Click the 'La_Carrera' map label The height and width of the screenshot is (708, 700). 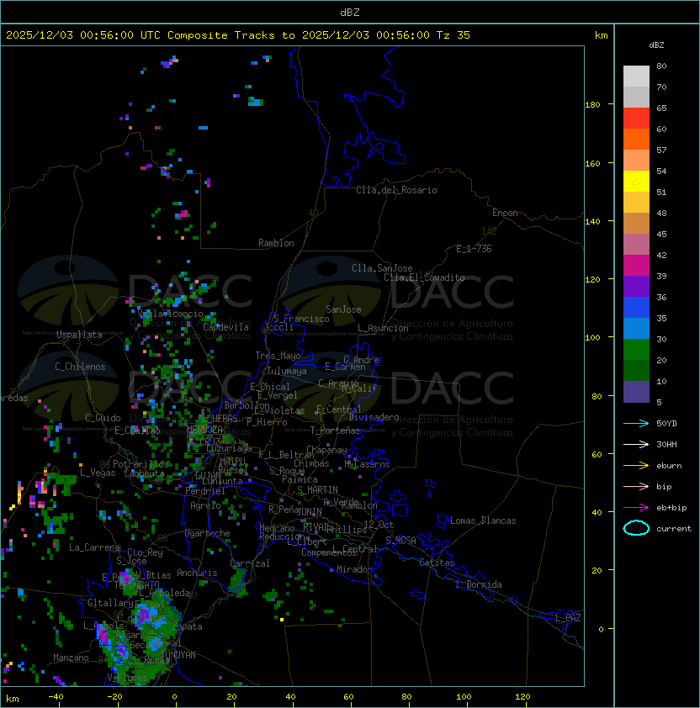[94, 547]
